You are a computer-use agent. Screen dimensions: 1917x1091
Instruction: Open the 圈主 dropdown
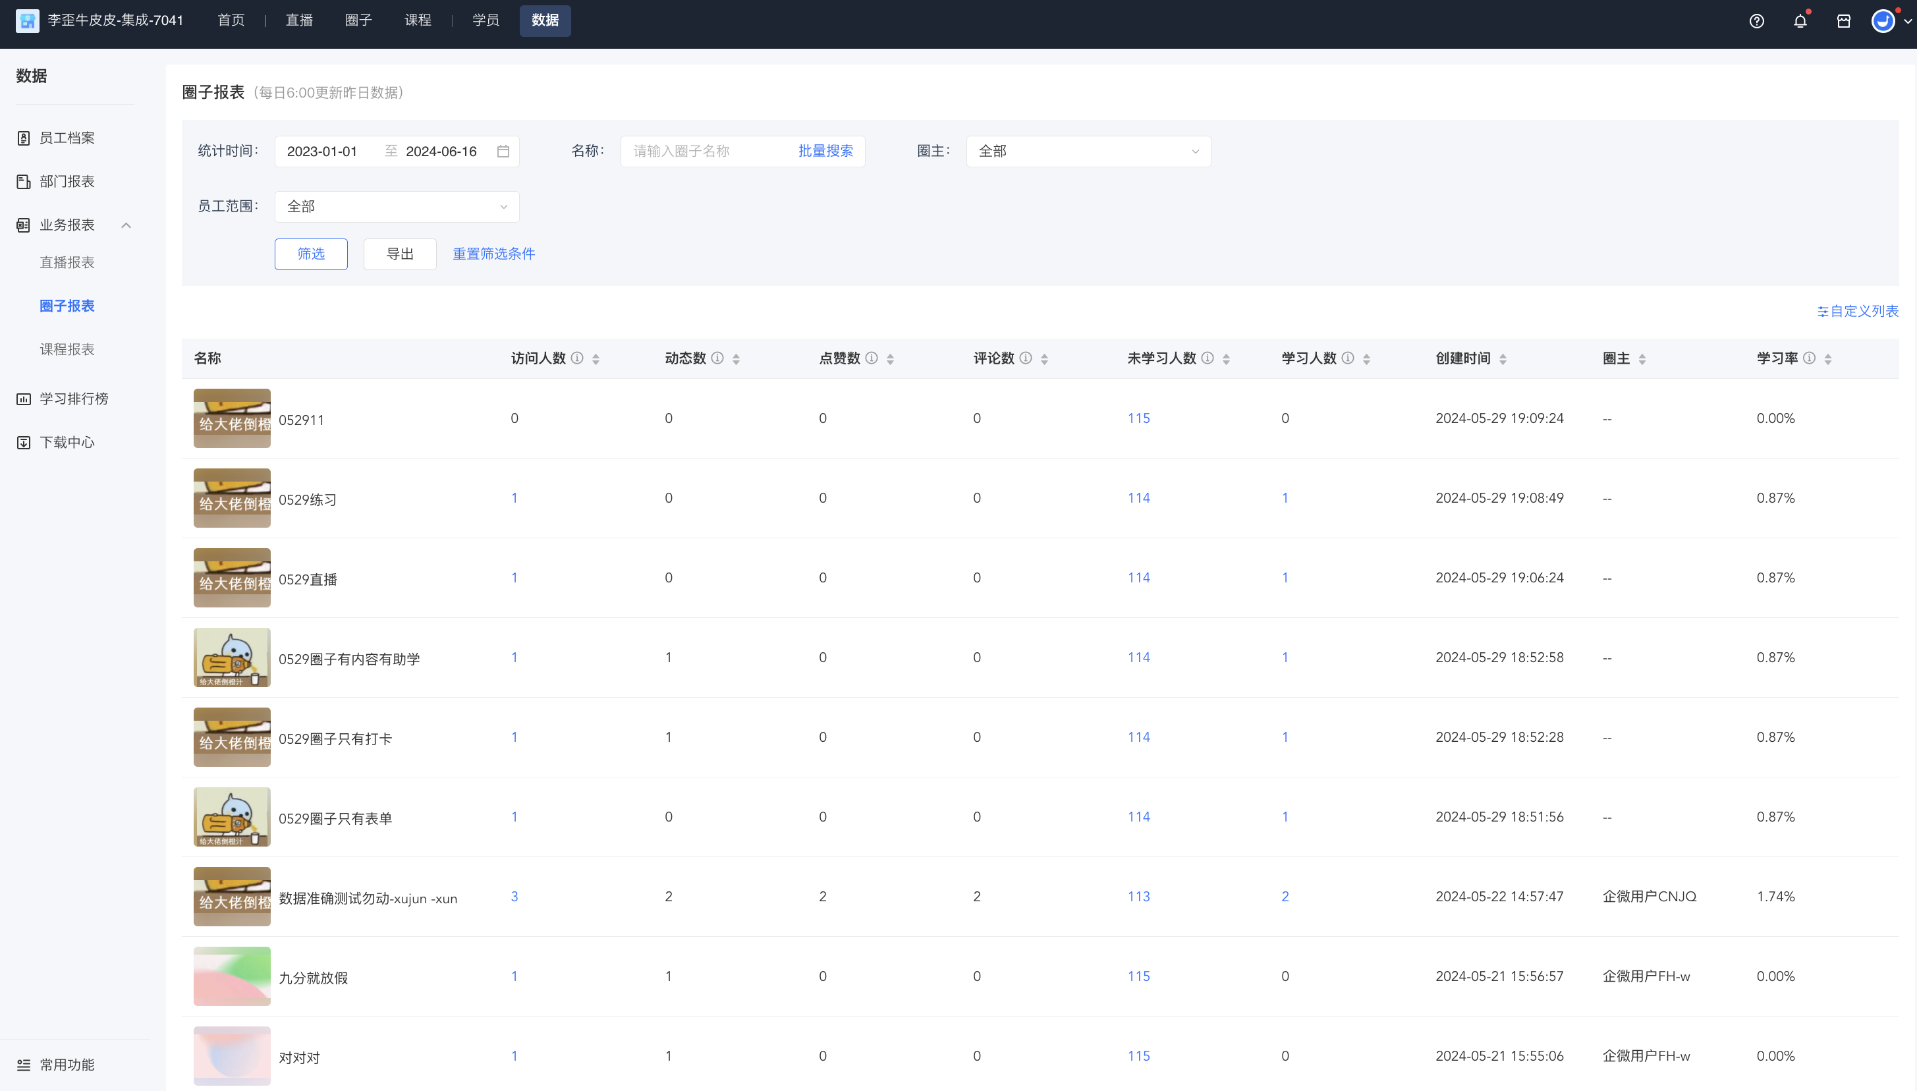point(1088,152)
